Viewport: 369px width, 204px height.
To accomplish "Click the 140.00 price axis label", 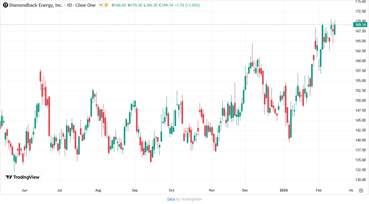I will point(360,140).
